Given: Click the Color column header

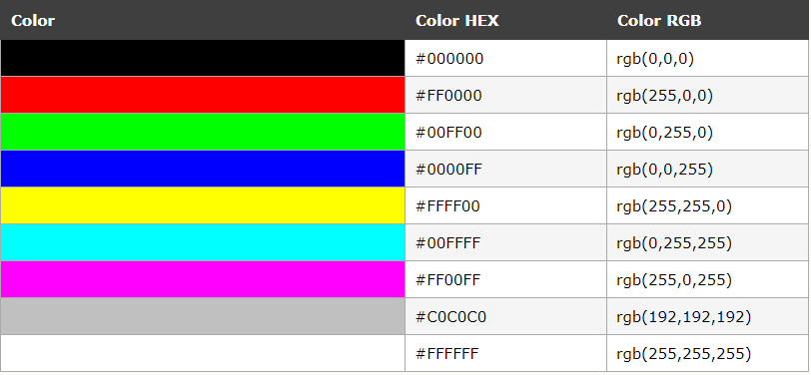Looking at the screenshot, I should [x=33, y=21].
